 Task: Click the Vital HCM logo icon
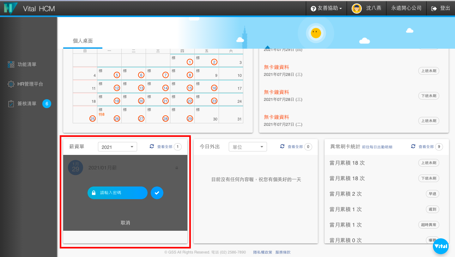(x=10, y=9)
